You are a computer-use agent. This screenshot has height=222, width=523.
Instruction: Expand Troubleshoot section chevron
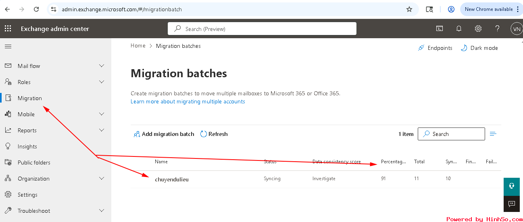[102, 211]
